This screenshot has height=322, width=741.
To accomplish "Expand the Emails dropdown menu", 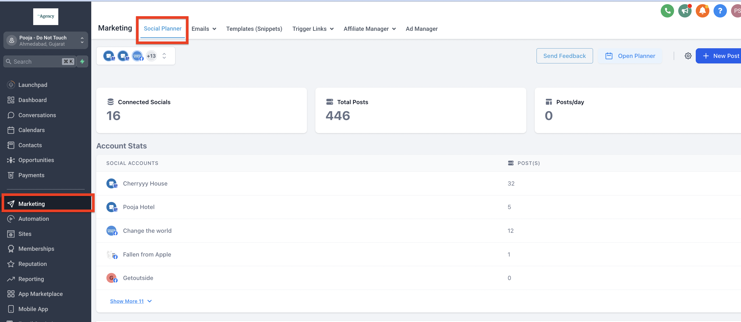I will pyautogui.click(x=204, y=29).
